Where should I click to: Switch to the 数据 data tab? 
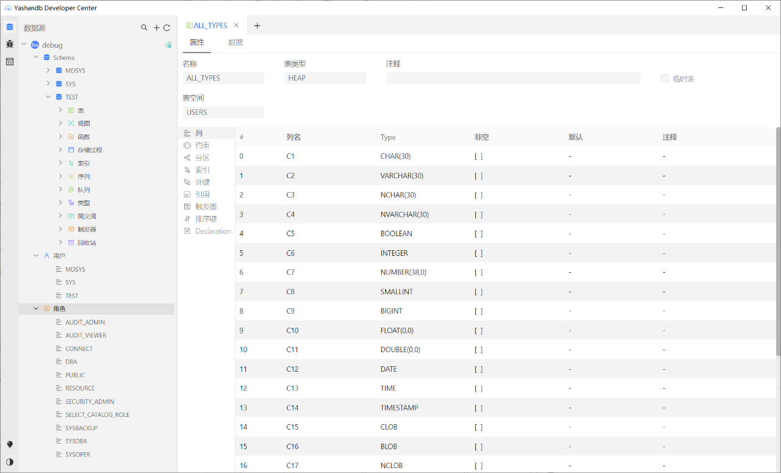(x=236, y=43)
